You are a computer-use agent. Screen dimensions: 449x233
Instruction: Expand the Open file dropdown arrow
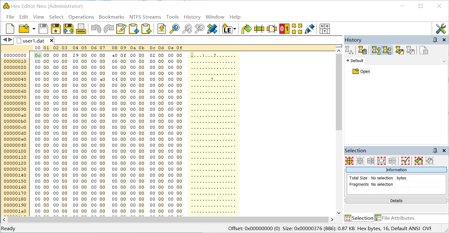point(33,29)
